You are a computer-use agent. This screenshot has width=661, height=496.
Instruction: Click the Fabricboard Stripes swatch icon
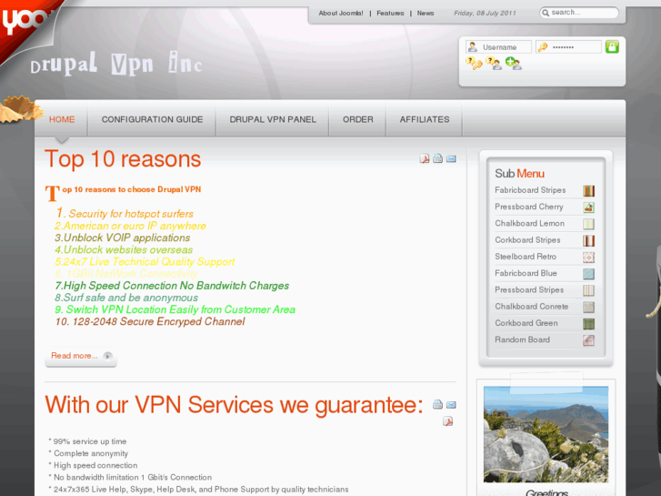click(588, 191)
